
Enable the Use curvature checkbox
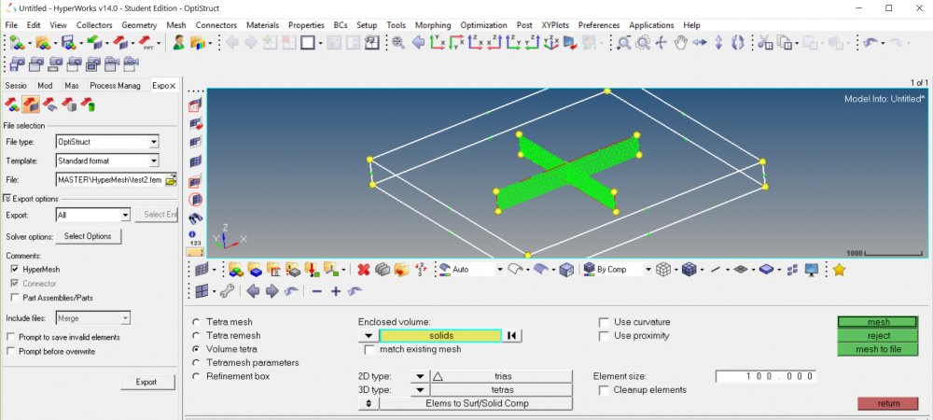tap(604, 322)
